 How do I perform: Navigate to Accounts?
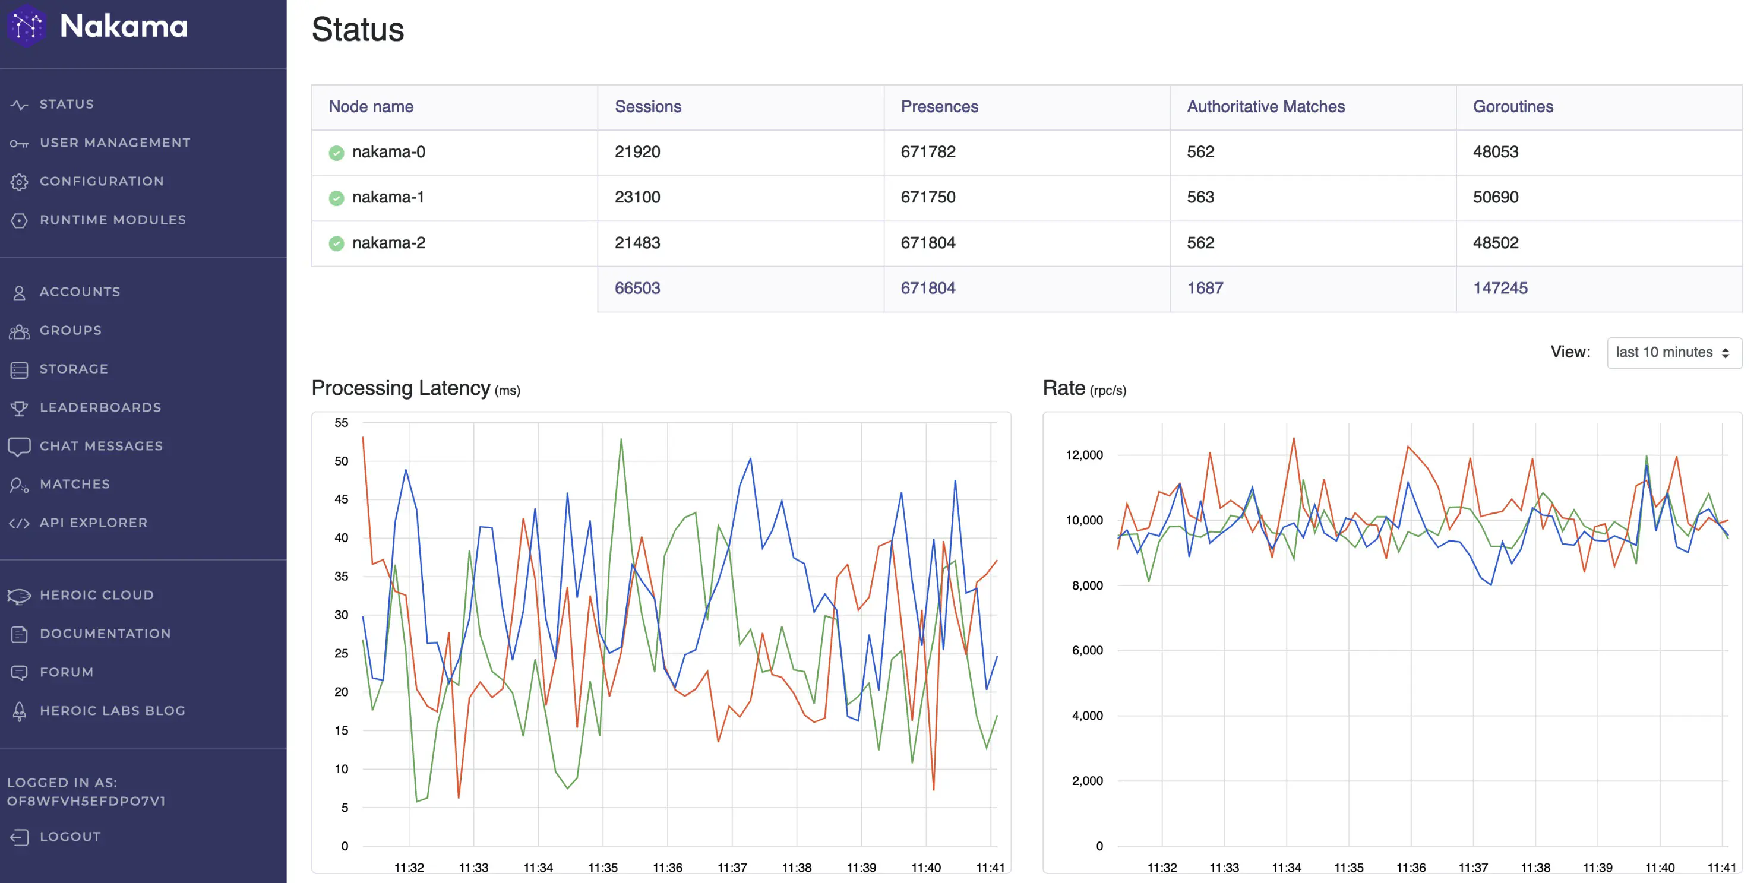pyautogui.click(x=80, y=292)
